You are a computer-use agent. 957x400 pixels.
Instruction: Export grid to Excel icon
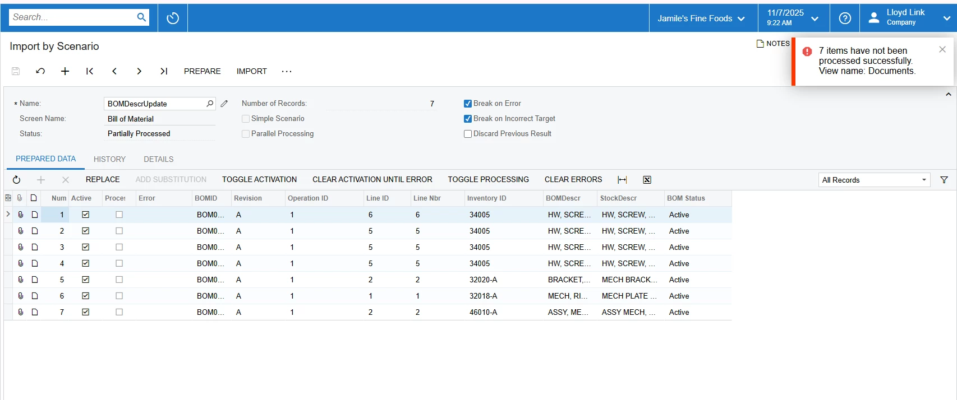click(647, 180)
